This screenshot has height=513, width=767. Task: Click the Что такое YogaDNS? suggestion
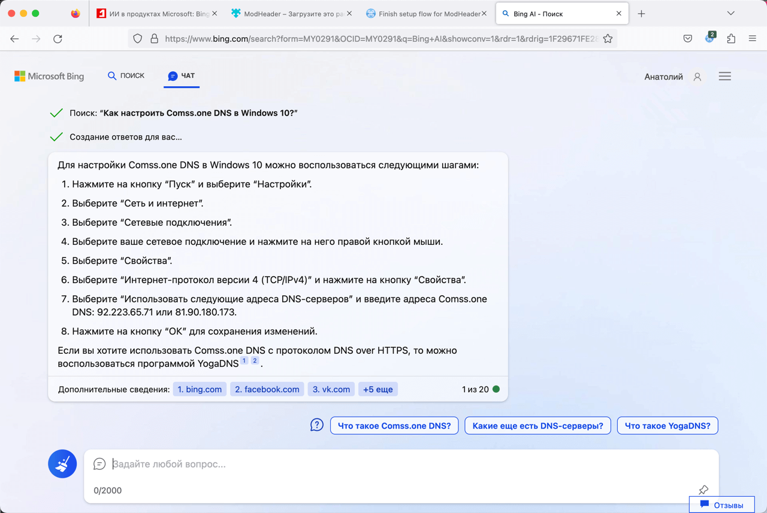tap(667, 426)
